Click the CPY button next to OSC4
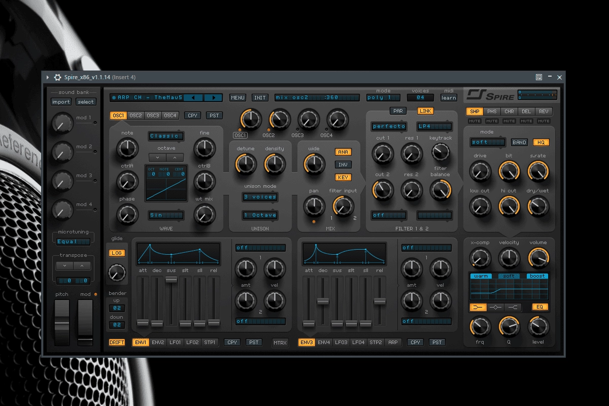This screenshot has height=406, width=609. [x=192, y=116]
